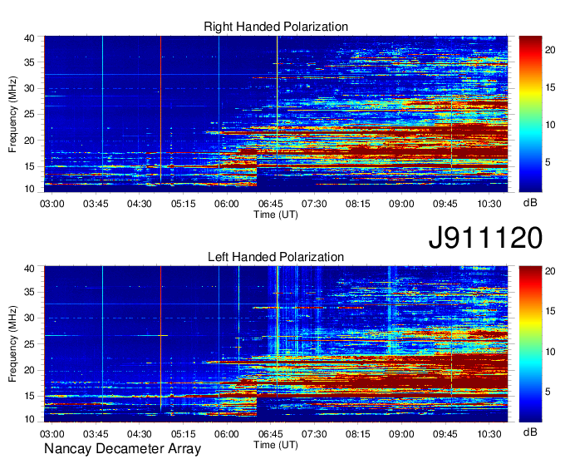Click the 03:45 tick on the lower time axis
The image size is (565, 459).
click(96, 434)
